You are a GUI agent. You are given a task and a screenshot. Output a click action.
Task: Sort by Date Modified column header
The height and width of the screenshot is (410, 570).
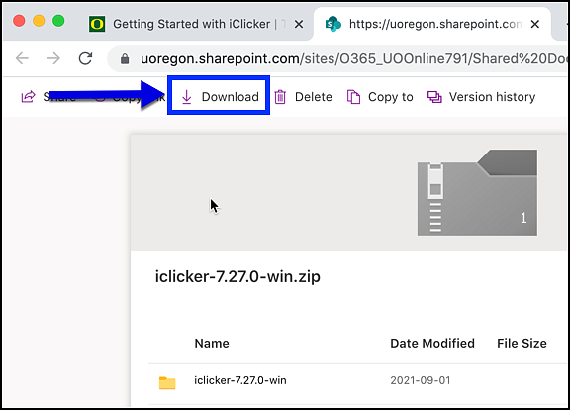click(432, 343)
